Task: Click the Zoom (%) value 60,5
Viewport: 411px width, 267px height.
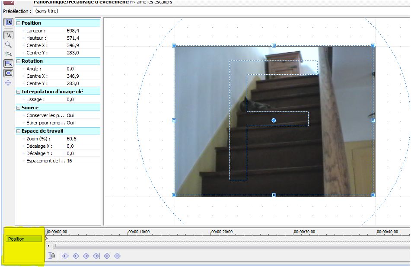Action: (72, 139)
